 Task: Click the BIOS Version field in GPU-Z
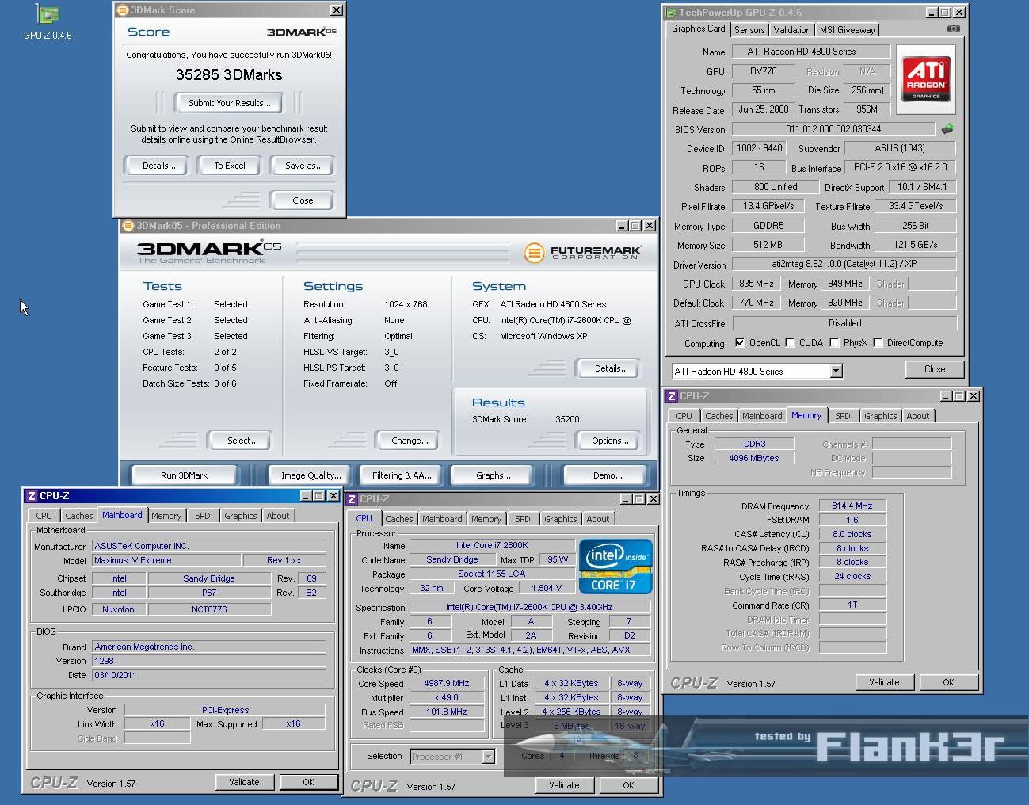833,129
